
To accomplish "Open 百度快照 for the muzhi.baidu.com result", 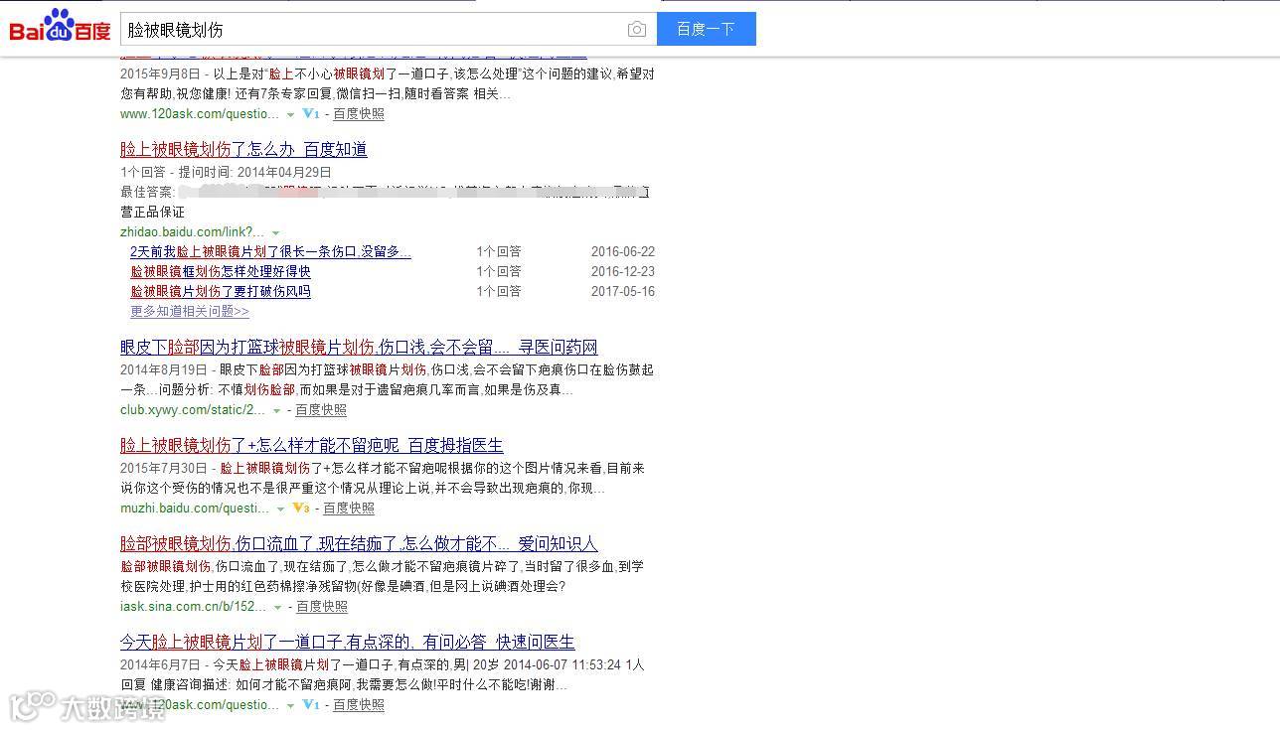I will point(349,508).
